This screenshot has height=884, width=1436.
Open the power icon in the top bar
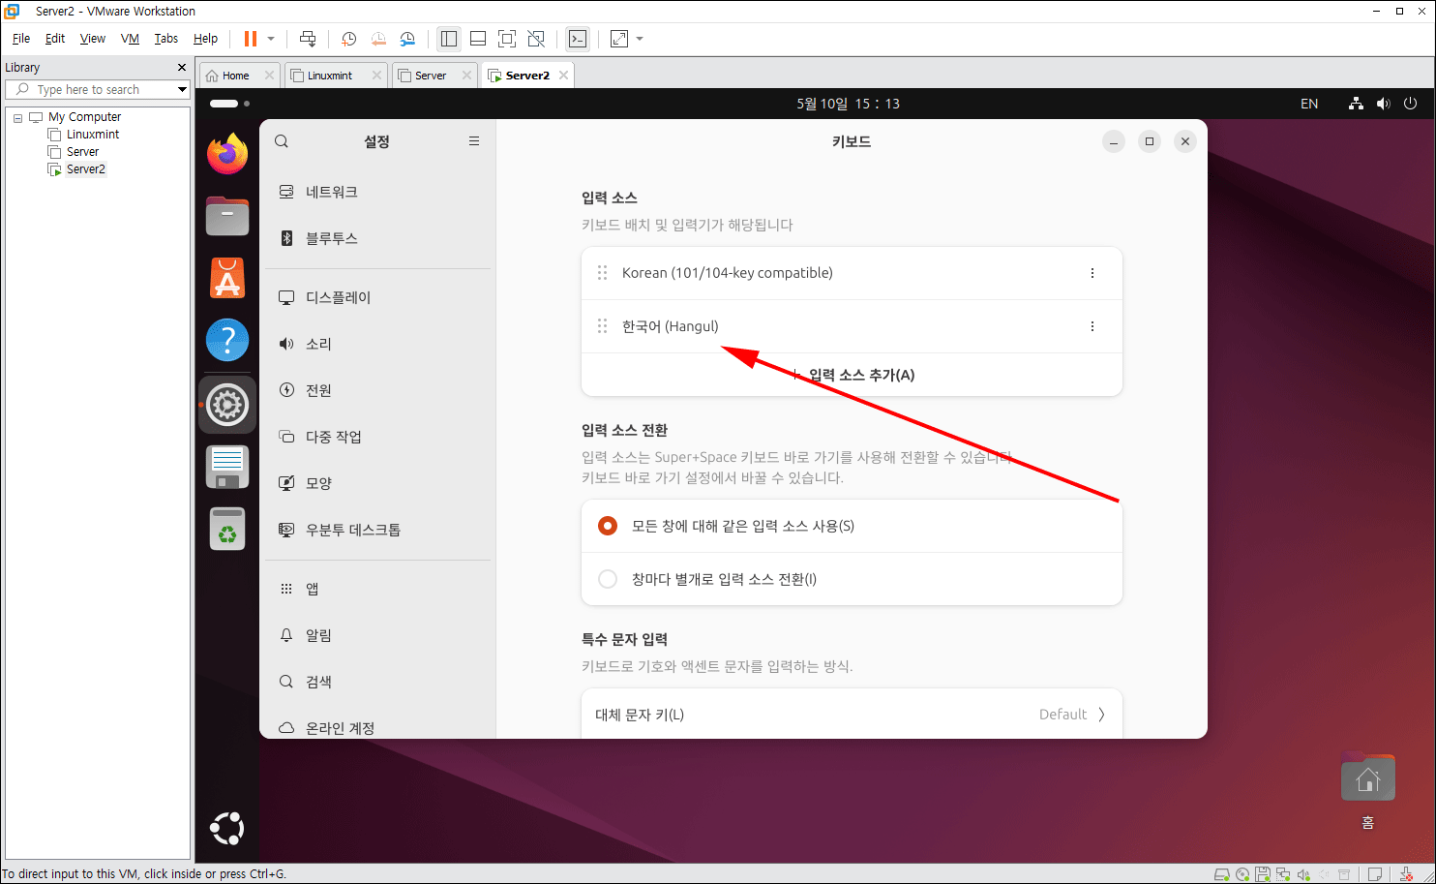point(1410,104)
